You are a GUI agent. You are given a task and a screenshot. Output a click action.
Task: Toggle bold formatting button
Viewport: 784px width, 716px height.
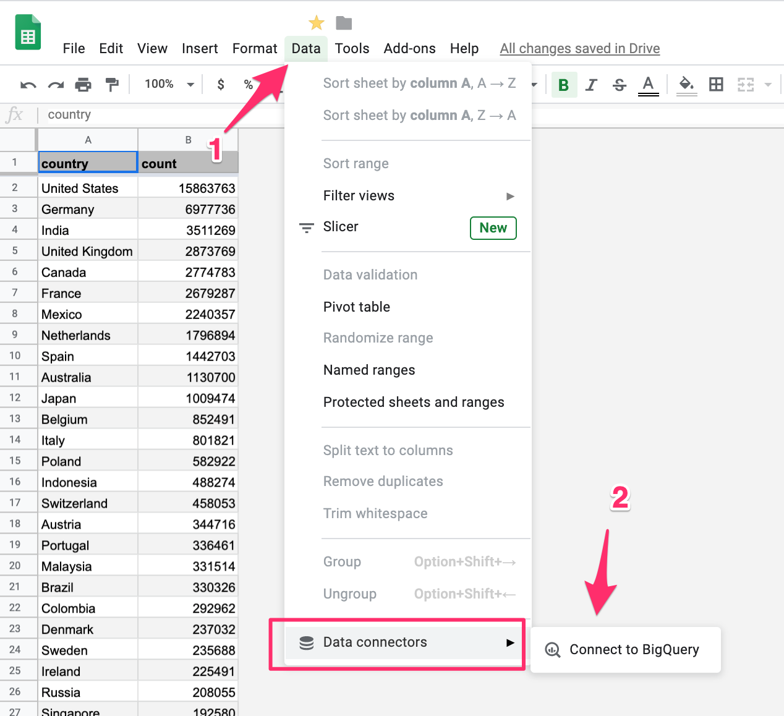coord(563,85)
